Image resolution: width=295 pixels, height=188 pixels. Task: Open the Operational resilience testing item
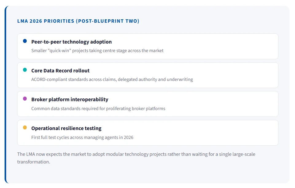[66, 128]
